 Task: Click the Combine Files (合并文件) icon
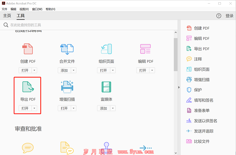67,49
